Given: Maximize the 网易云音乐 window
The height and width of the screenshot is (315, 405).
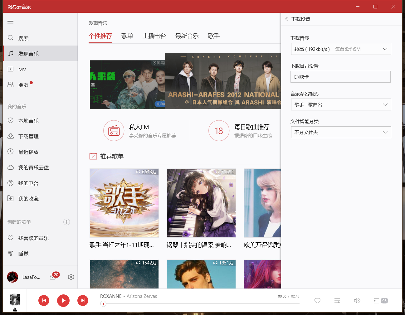Looking at the screenshot, I should tap(375, 7).
